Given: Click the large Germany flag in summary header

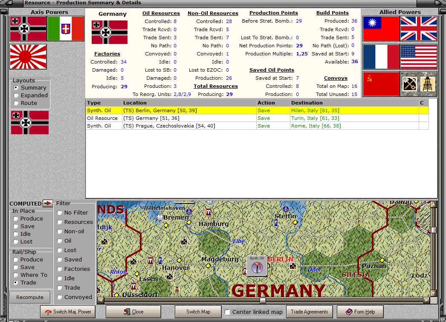Looking at the screenshot, I should point(110,32).
